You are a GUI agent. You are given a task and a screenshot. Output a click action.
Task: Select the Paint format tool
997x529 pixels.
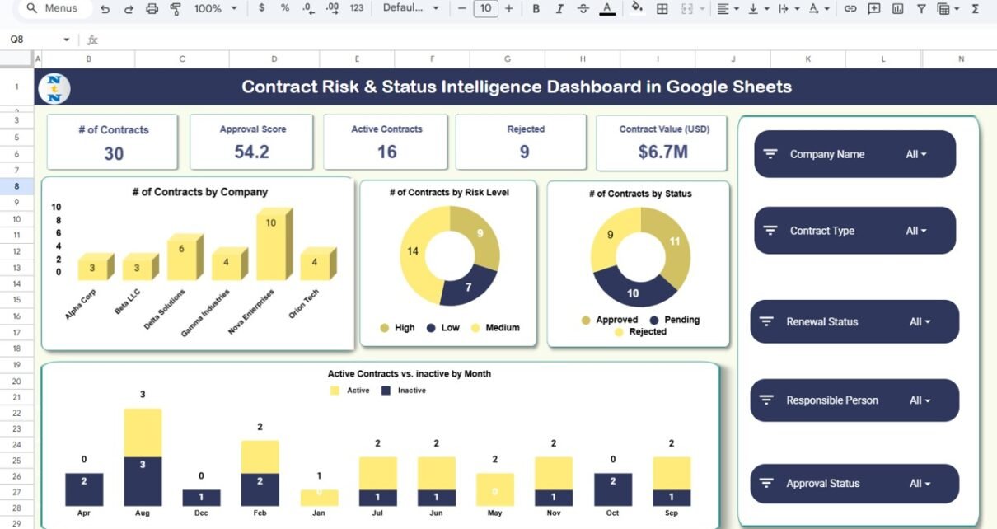pyautogui.click(x=175, y=9)
